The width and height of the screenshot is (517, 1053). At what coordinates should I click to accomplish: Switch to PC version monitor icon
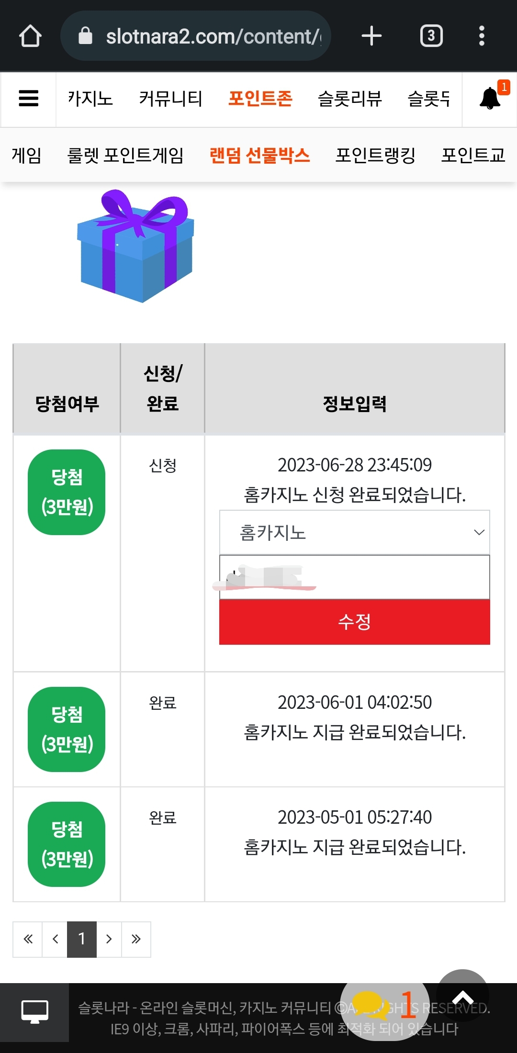pos(34,1012)
